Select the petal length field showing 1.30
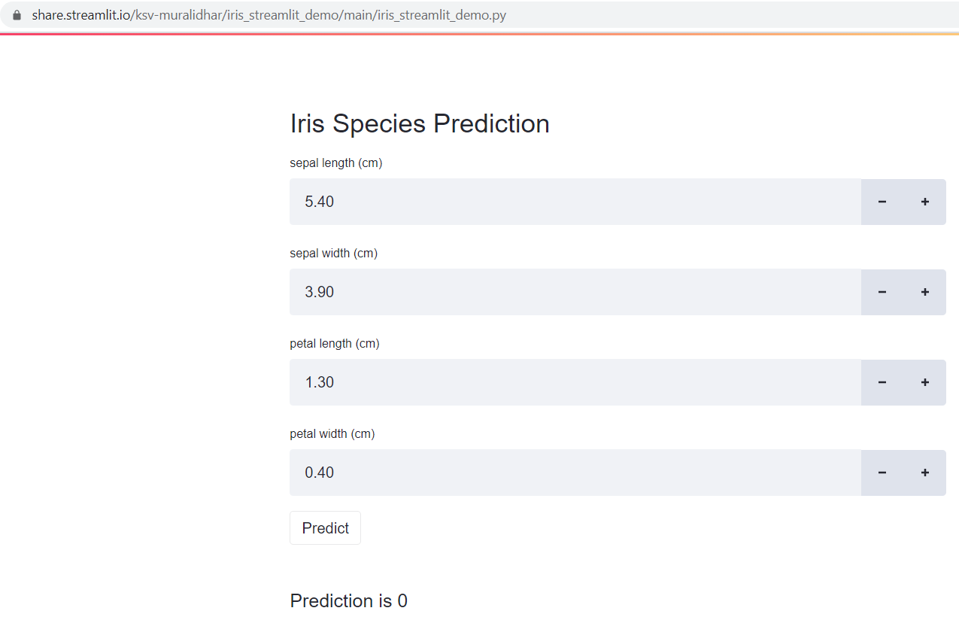 [575, 382]
